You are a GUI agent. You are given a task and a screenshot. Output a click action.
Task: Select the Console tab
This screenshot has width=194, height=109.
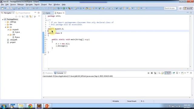[60, 73]
